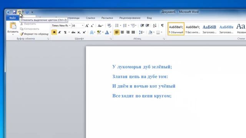Open the Буфер обмена dialog launcher

click(48, 39)
